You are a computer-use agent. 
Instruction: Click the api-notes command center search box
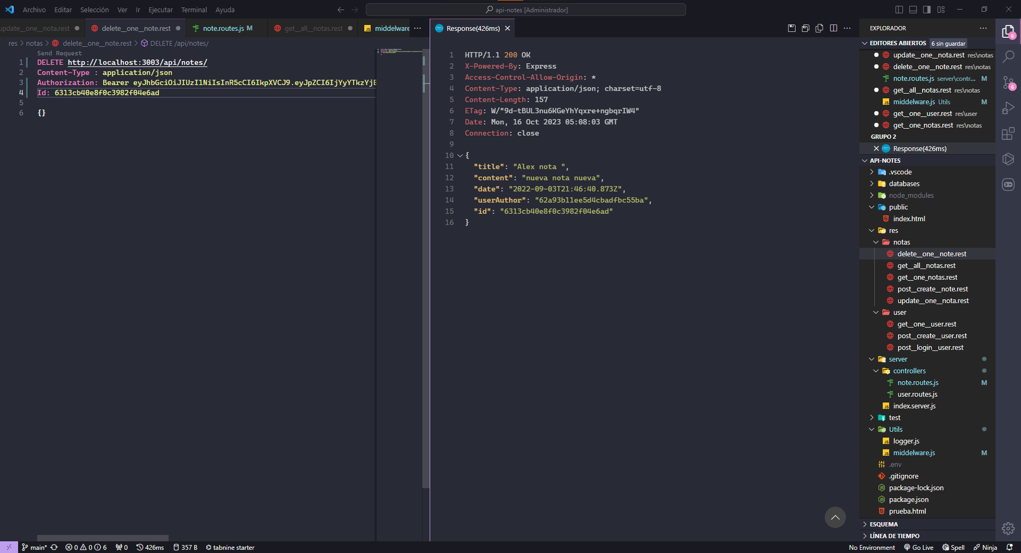pos(525,10)
